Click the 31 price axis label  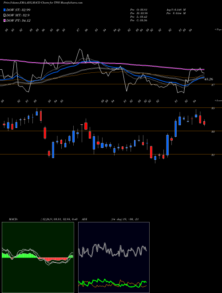pyautogui.click(x=213, y=155)
